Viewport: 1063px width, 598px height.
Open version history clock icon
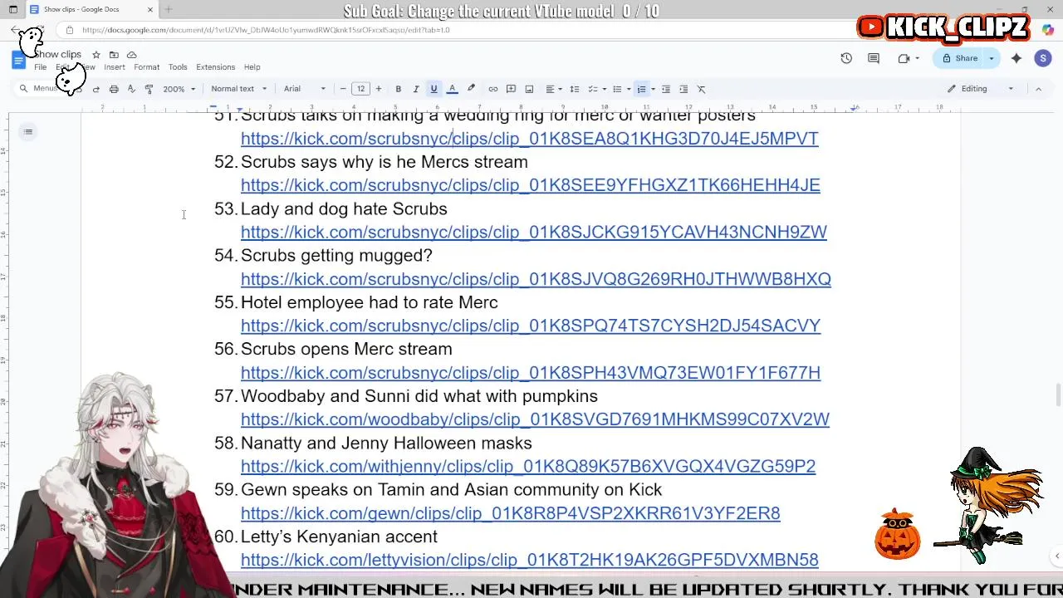pos(846,58)
